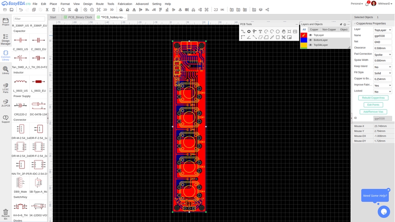Expand the Fill Style dropdown
Viewport: 395px width, 222px height.
[x=382, y=73]
